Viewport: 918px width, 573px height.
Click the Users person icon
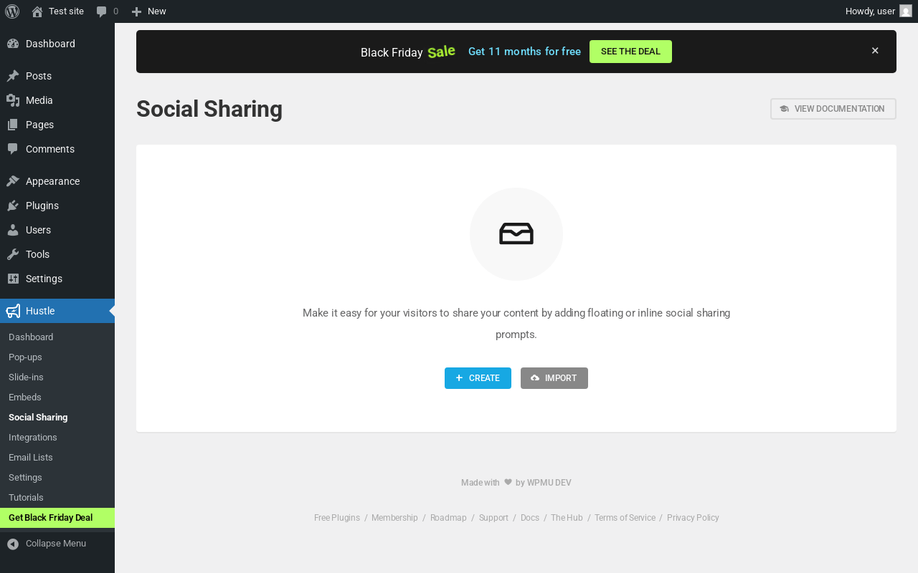[x=13, y=230]
